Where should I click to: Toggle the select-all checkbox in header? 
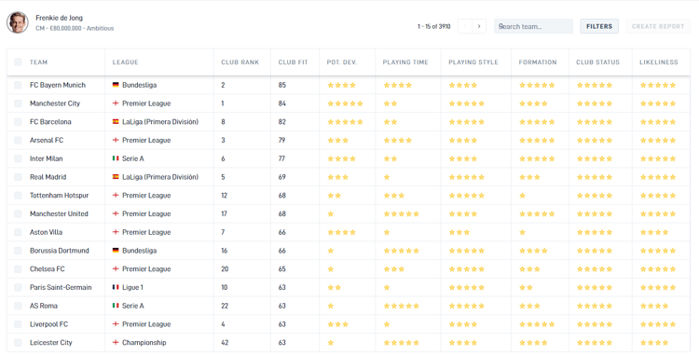tap(18, 62)
